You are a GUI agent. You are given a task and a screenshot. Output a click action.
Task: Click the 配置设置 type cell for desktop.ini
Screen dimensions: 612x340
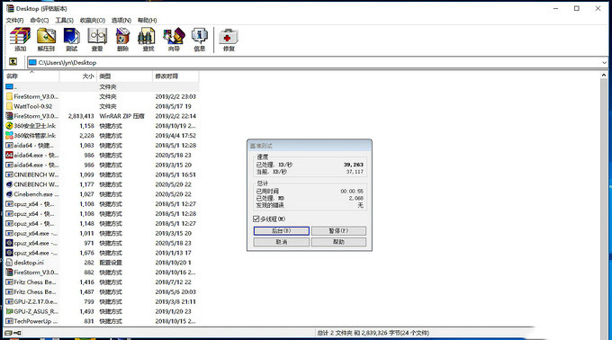pos(111,263)
